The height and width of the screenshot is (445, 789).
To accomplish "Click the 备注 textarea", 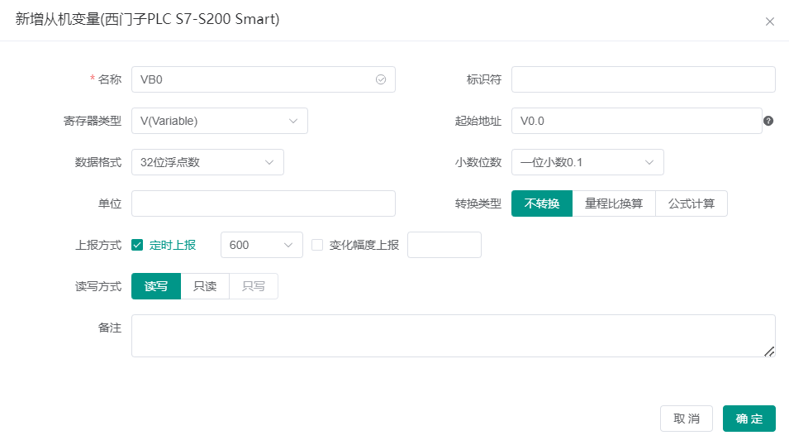I will [454, 336].
